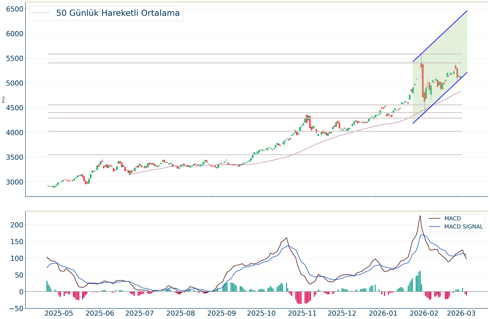
Task: Select the 5000 price axis label
Action: [15, 83]
